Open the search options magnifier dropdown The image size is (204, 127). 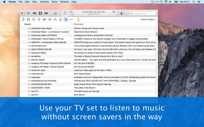point(132,13)
